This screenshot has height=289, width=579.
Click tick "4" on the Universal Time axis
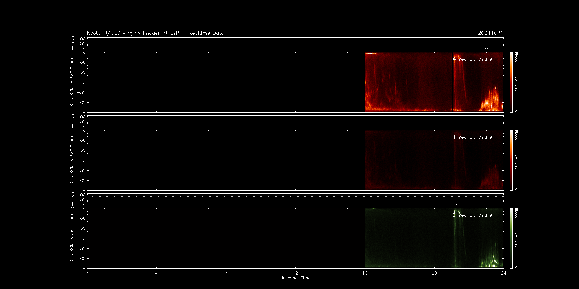[156, 273]
